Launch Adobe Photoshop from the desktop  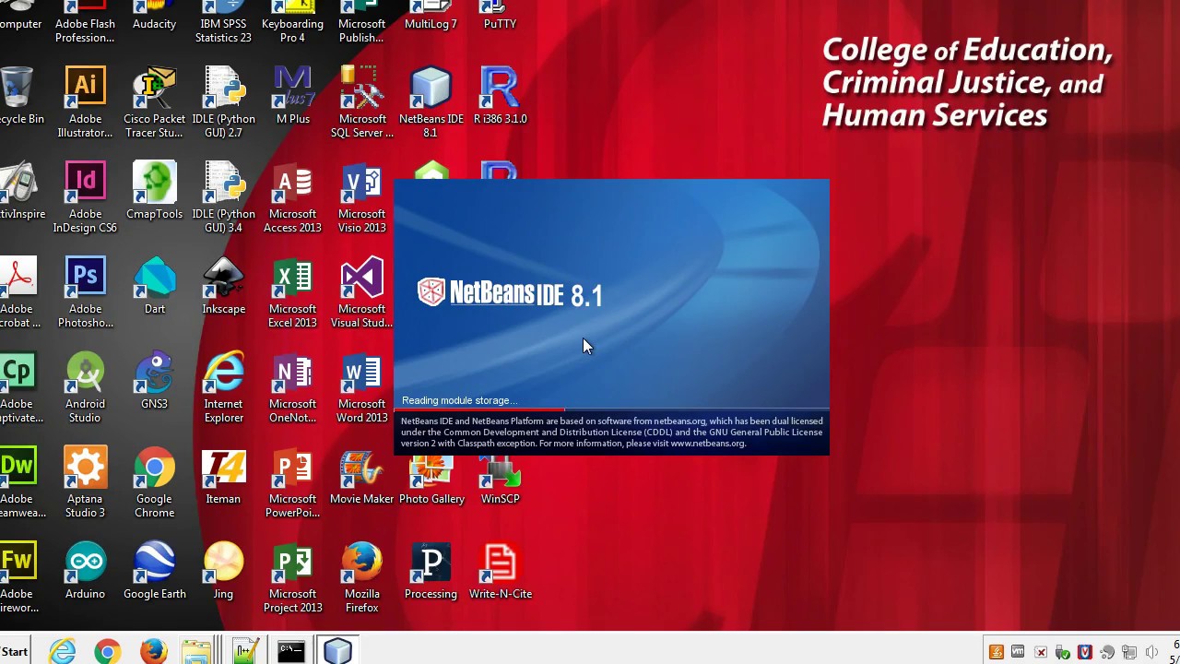coord(85,291)
